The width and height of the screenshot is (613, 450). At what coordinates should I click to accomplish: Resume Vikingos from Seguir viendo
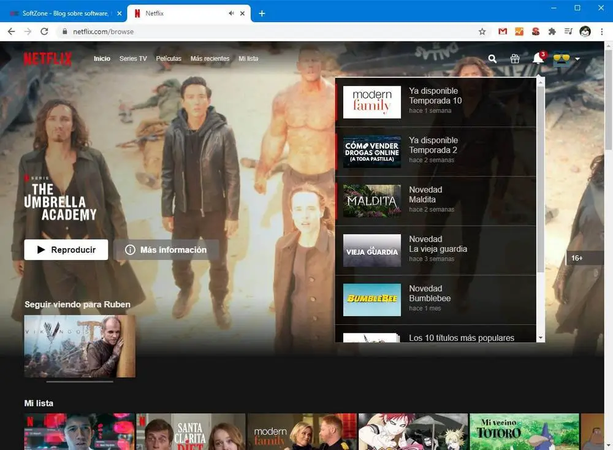[80, 346]
